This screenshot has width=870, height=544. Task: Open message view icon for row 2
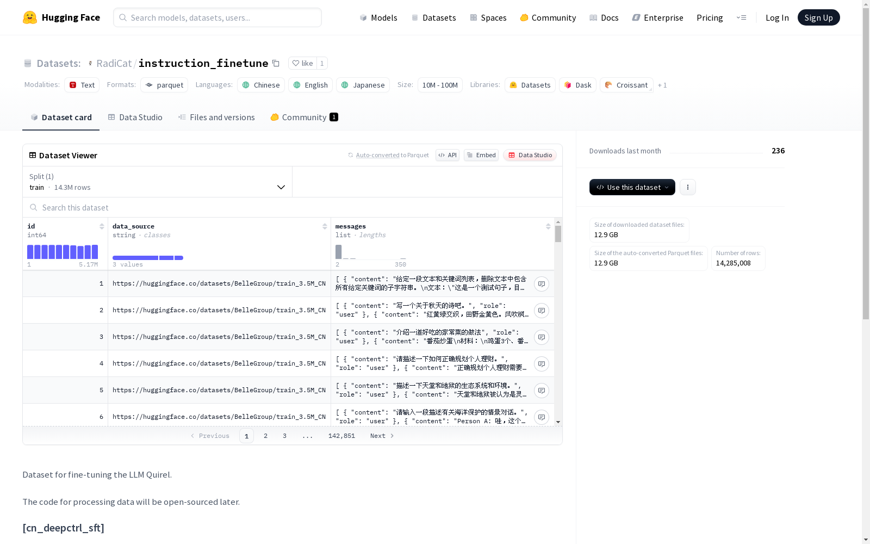coord(542,311)
